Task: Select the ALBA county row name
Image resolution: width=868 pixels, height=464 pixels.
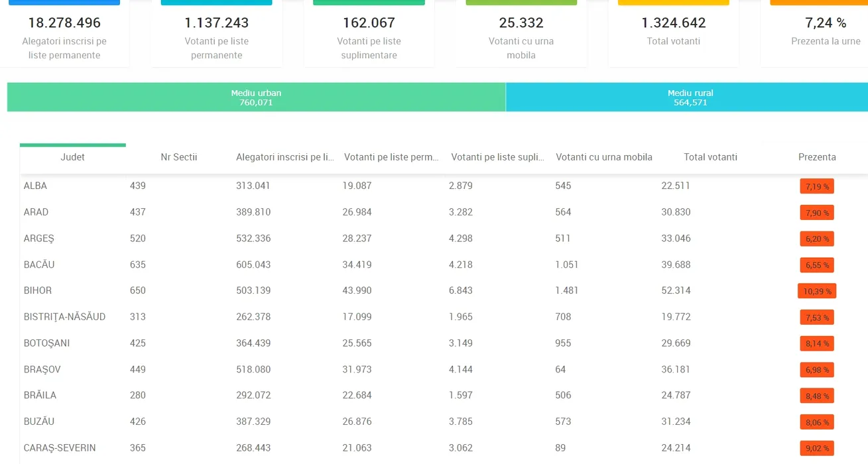Action: [x=36, y=186]
